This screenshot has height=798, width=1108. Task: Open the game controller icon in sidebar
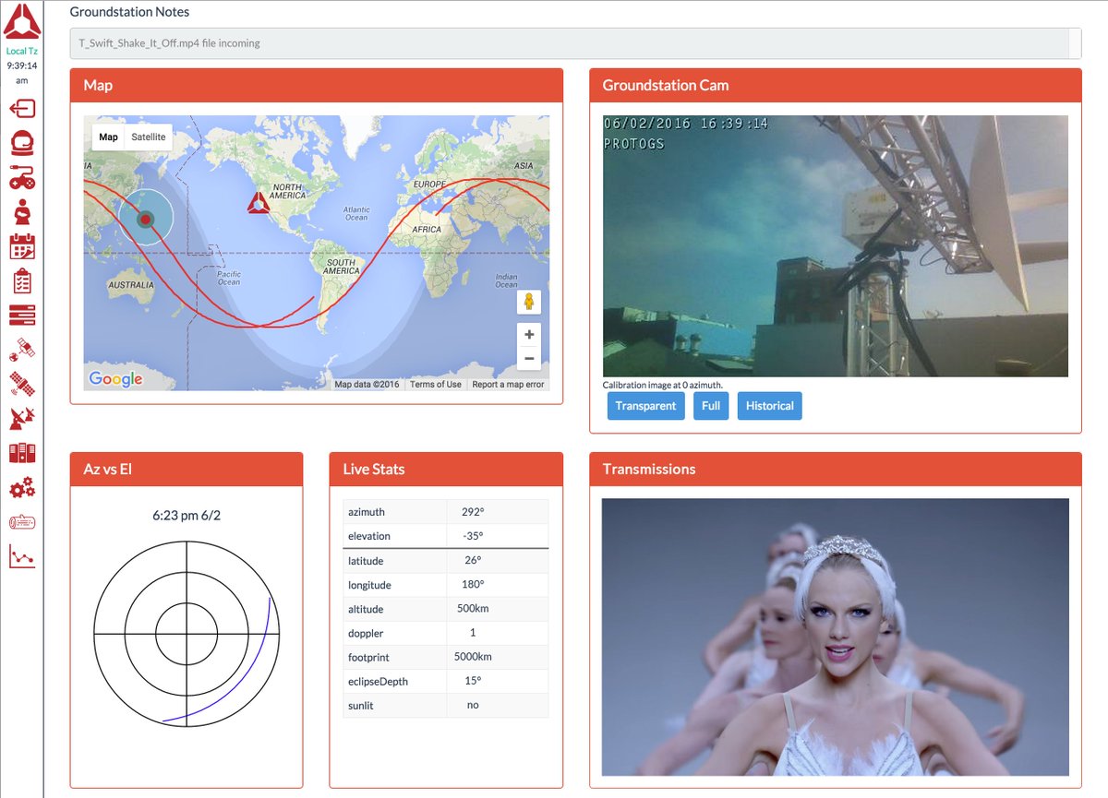pyautogui.click(x=22, y=177)
